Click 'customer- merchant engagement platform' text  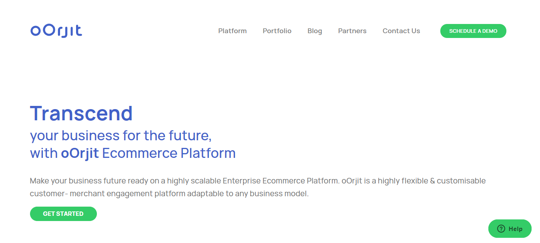pos(108,194)
